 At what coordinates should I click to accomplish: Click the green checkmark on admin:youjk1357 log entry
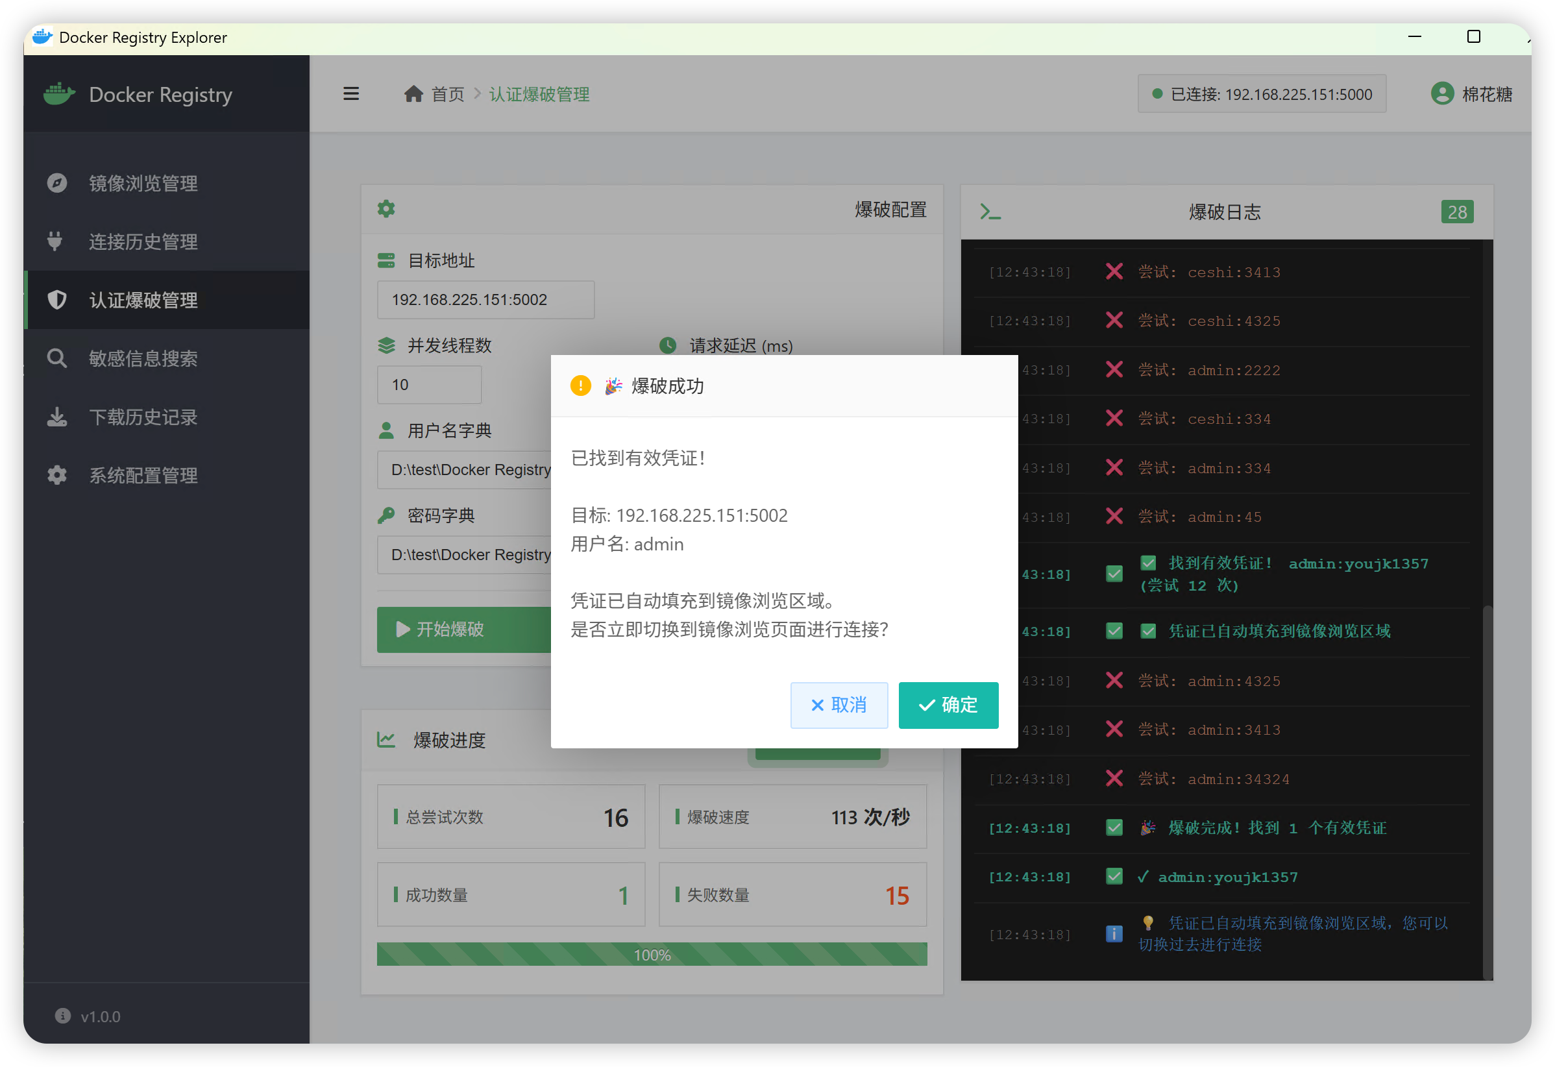coord(1114,877)
